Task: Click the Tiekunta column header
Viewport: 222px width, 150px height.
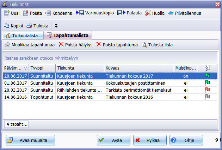Action: [80, 68]
